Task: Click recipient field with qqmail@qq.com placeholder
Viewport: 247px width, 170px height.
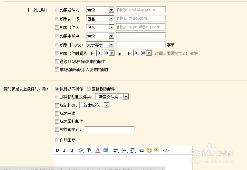Action: click(141, 27)
